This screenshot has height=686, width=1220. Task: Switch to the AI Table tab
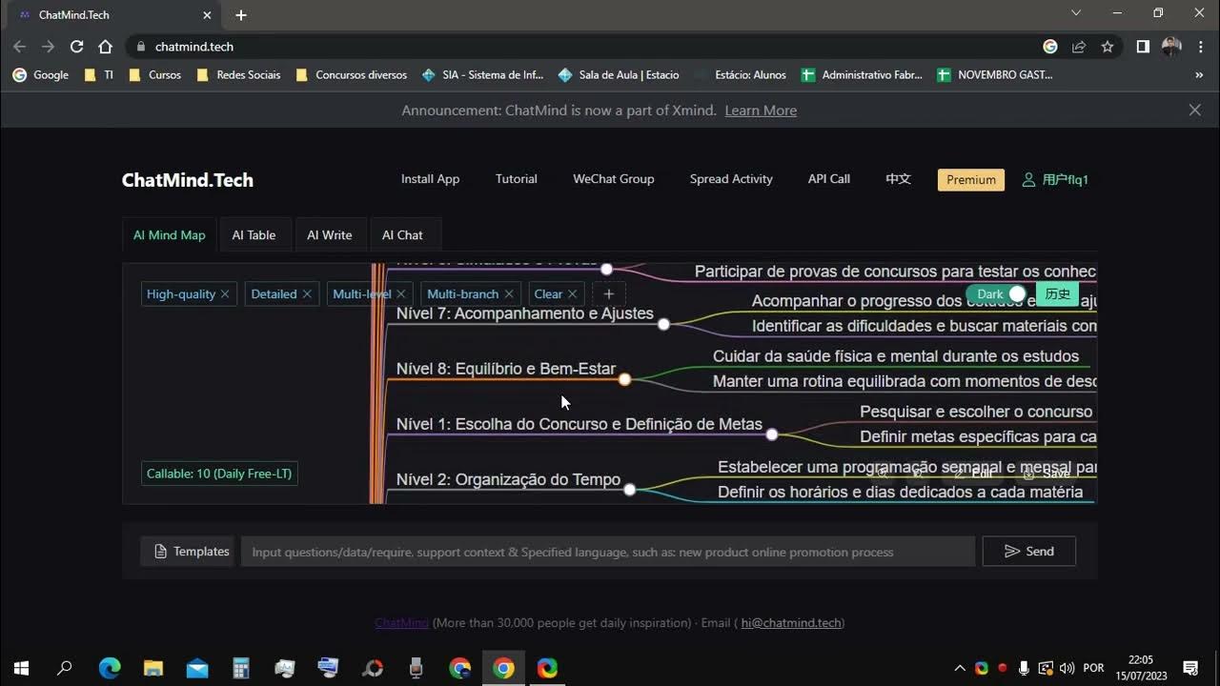pyautogui.click(x=254, y=235)
